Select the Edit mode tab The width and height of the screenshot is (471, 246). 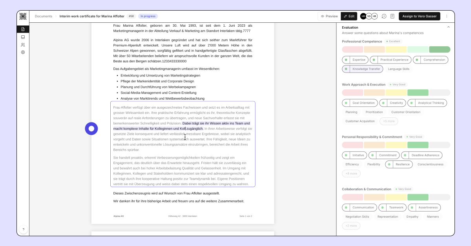[x=349, y=16]
